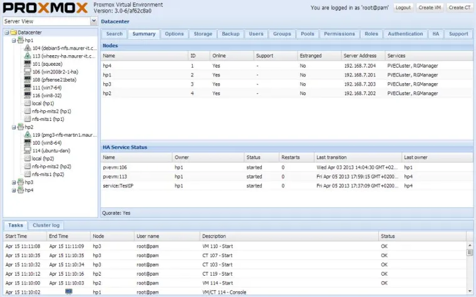Click the hp1 node server icon

tap(21, 40)
